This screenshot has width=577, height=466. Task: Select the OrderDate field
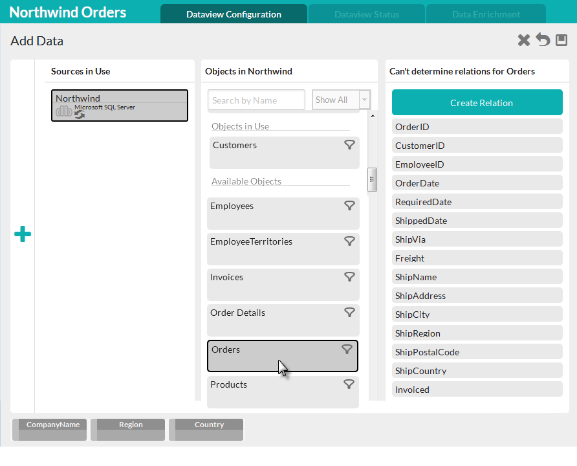(477, 183)
